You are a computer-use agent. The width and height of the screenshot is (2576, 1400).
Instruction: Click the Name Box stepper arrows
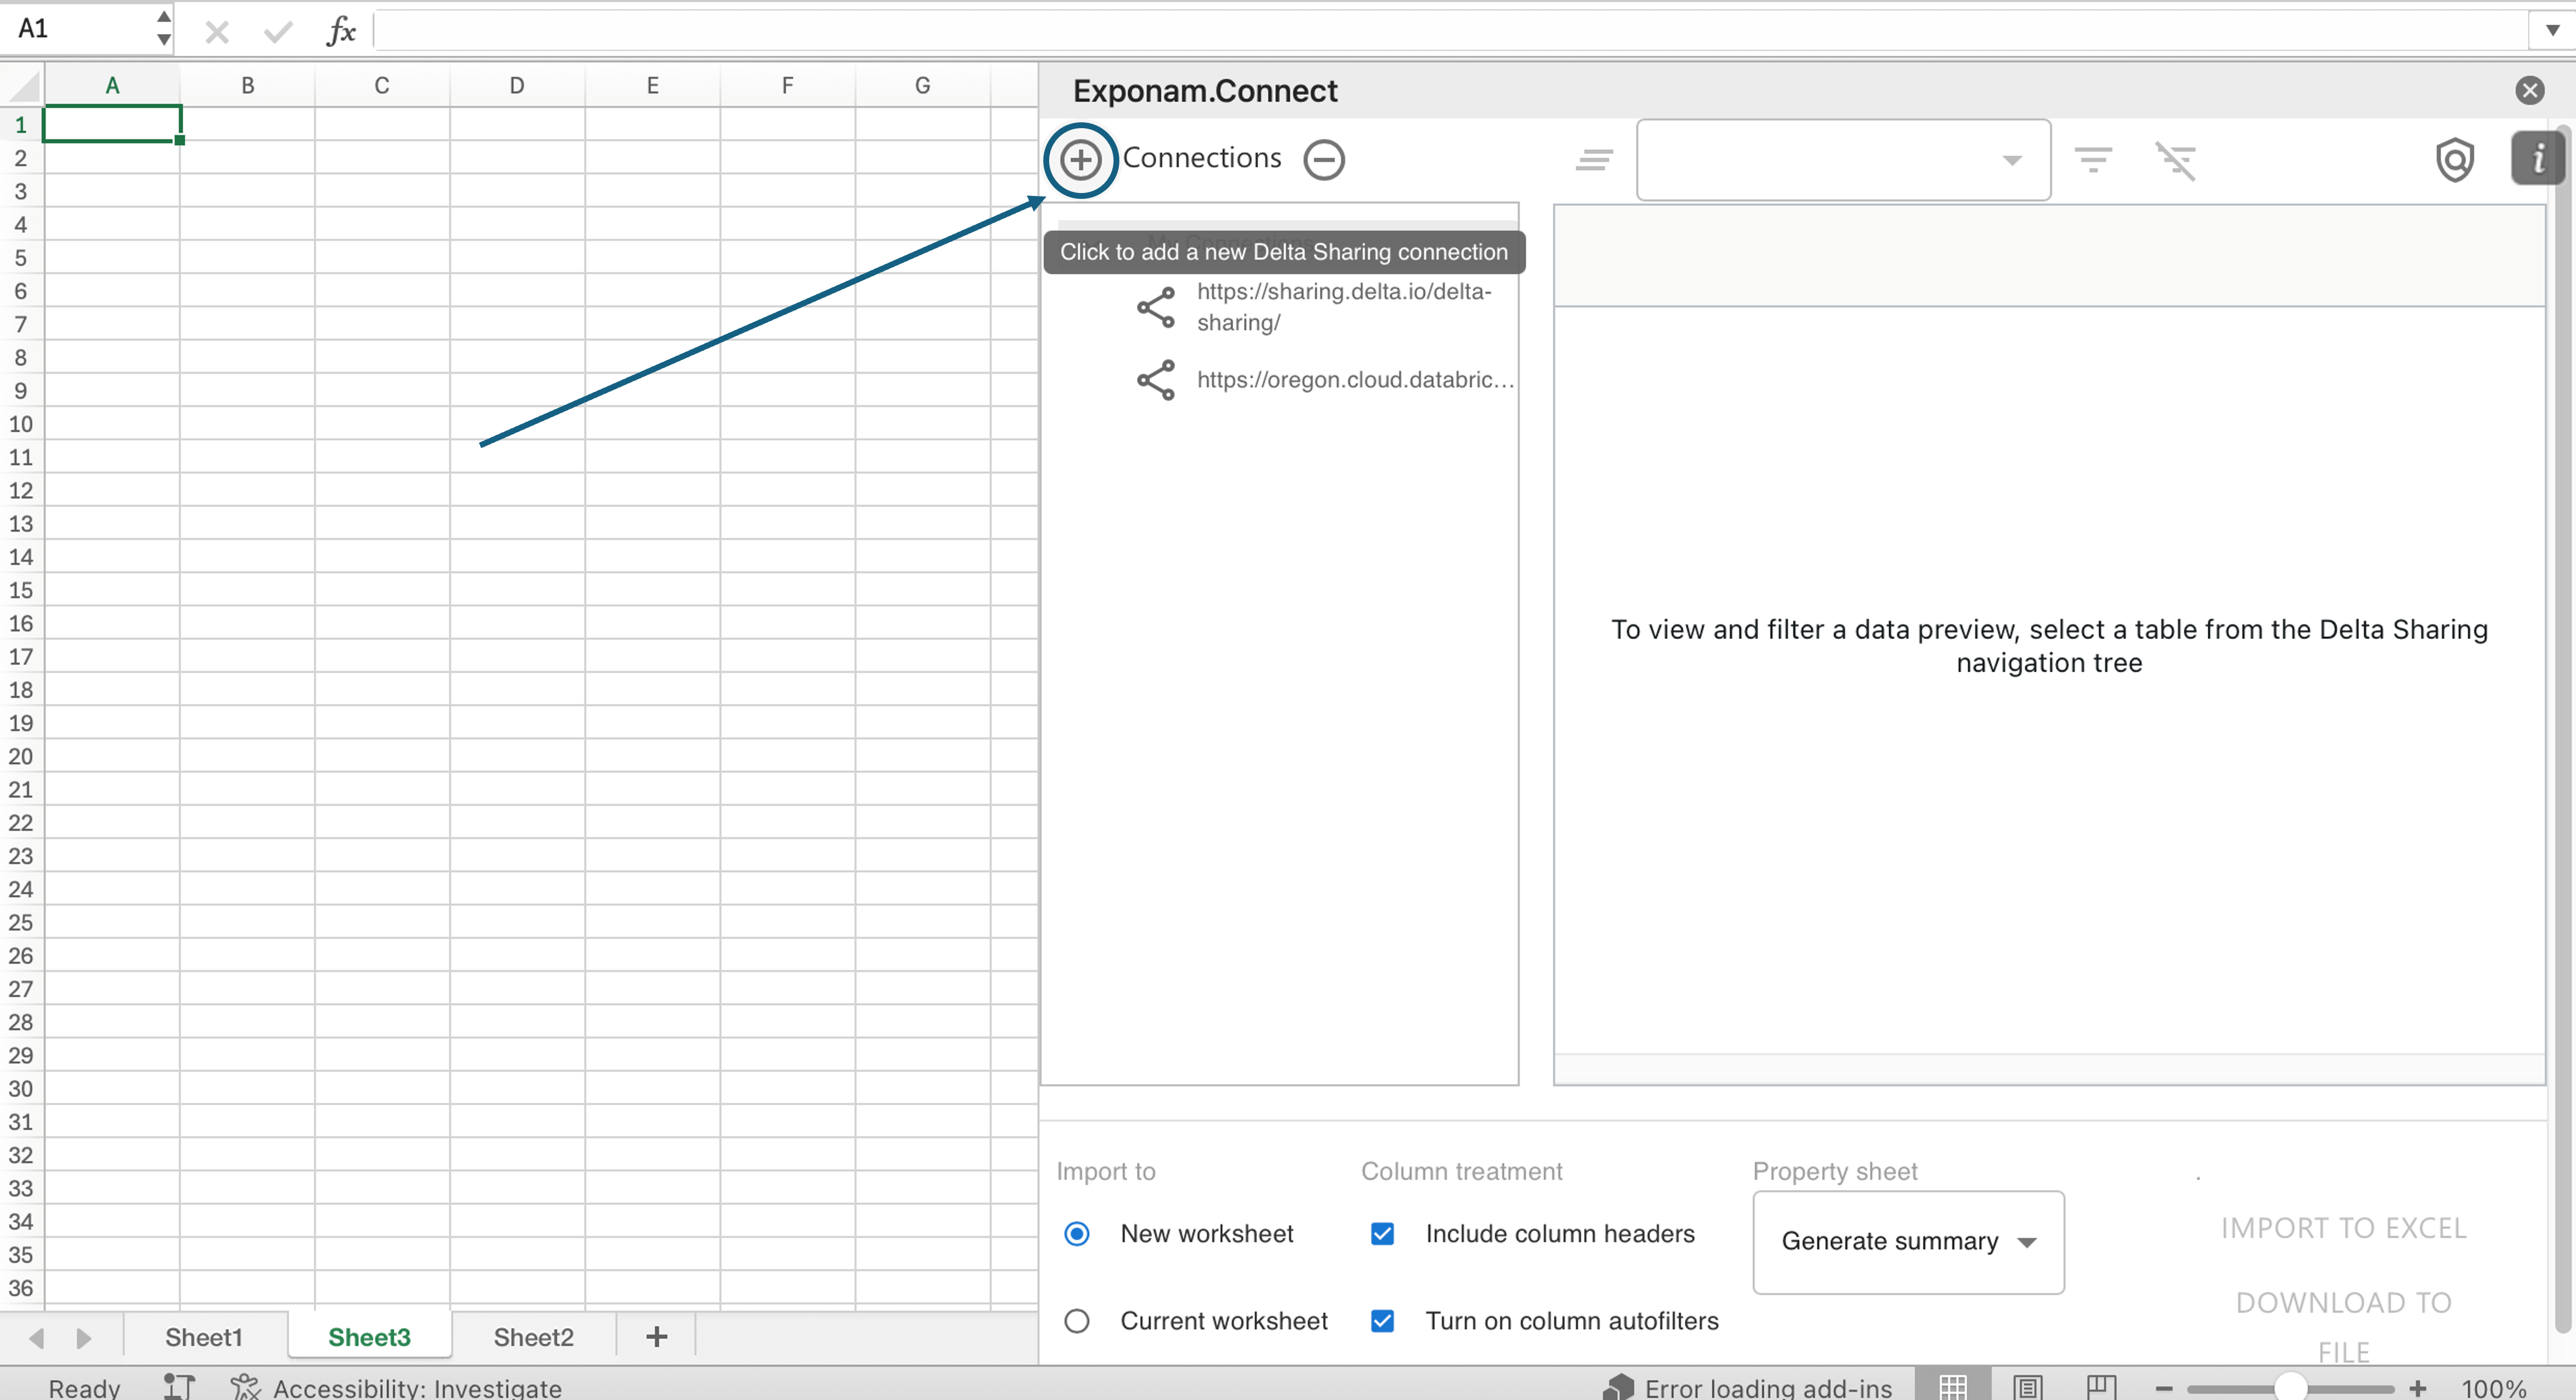pyautogui.click(x=163, y=28)
